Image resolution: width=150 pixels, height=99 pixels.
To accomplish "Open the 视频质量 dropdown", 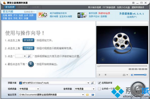I will [x=29, y=89].
